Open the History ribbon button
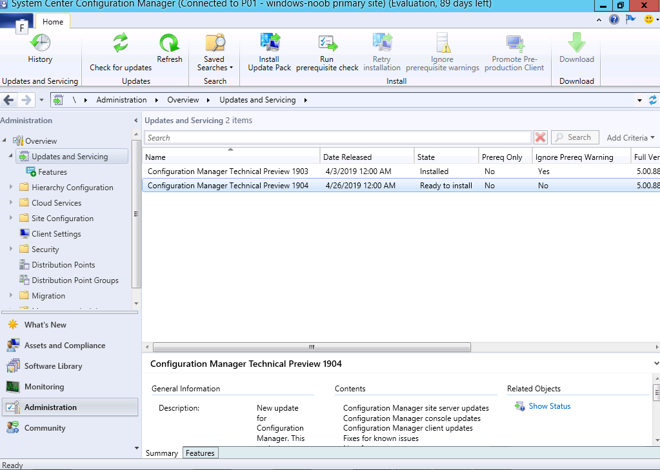660x470 pixels. point(40,49)
